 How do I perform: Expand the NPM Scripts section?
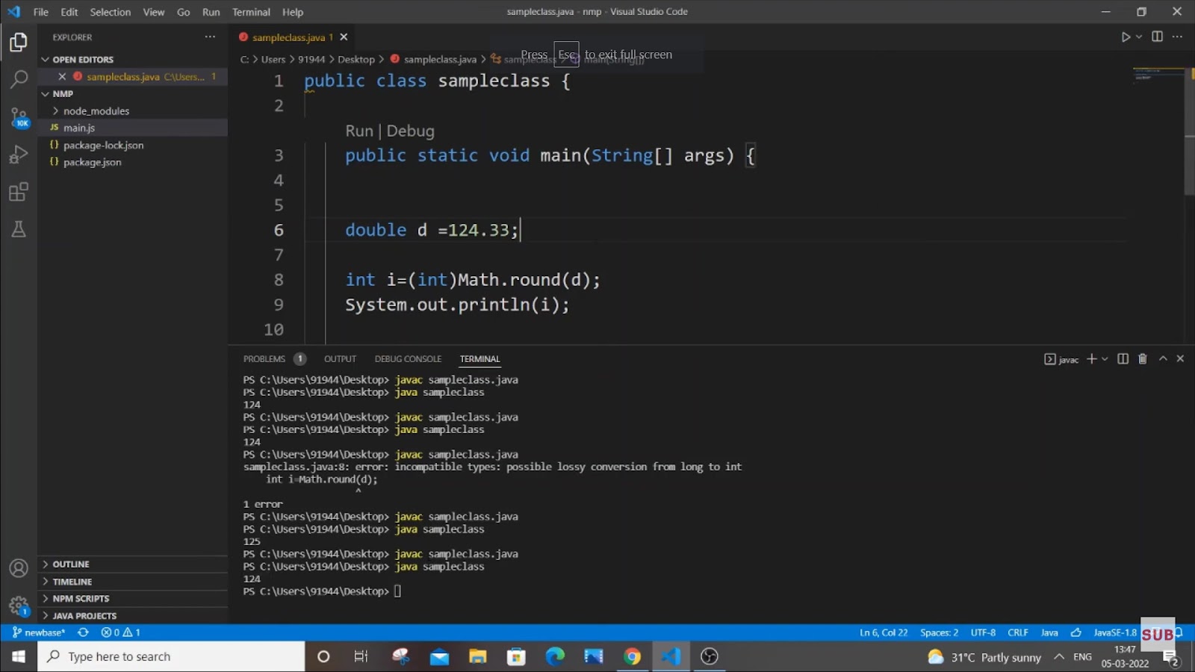(x=133, y=598)
